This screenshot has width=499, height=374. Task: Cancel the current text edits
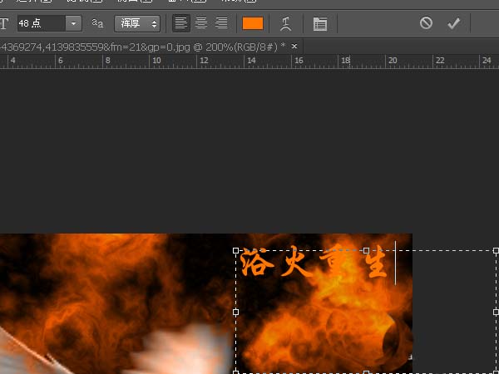[x=426, y=23]
